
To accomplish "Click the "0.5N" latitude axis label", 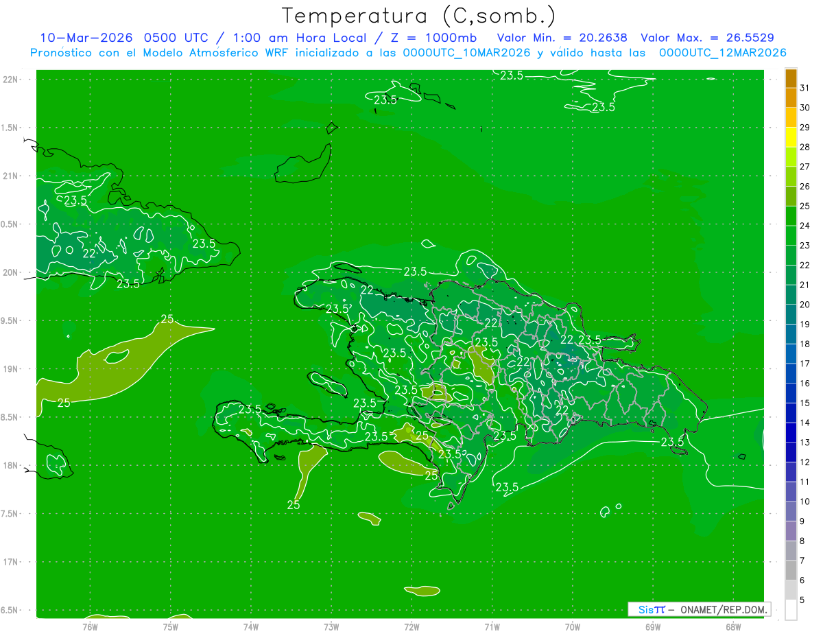I will tap(10, 224).
